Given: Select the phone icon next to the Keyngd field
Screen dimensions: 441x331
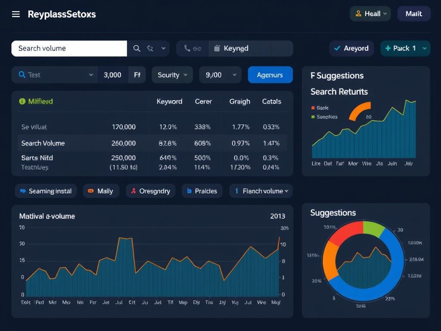Looking at the screenshot, I should point(186,48).
